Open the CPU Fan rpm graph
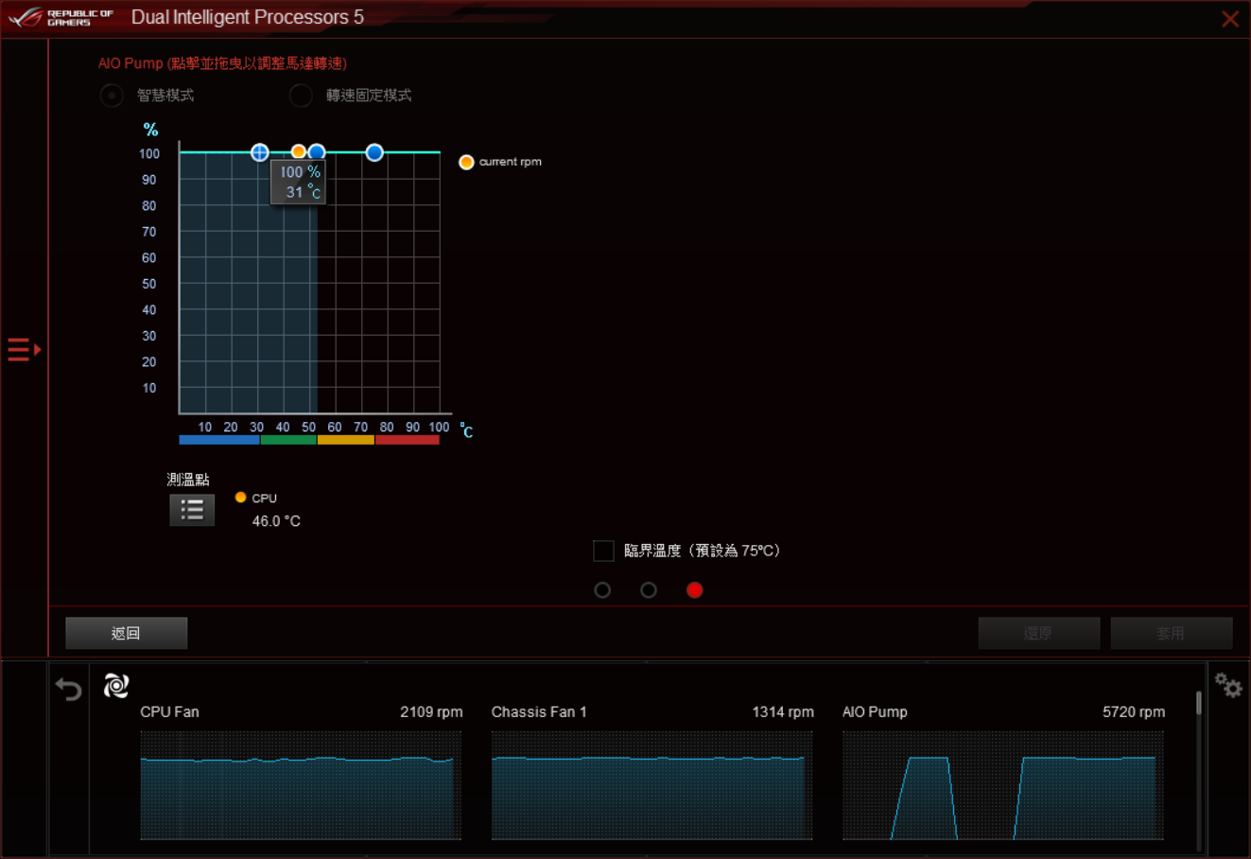 tap(301, 785)
